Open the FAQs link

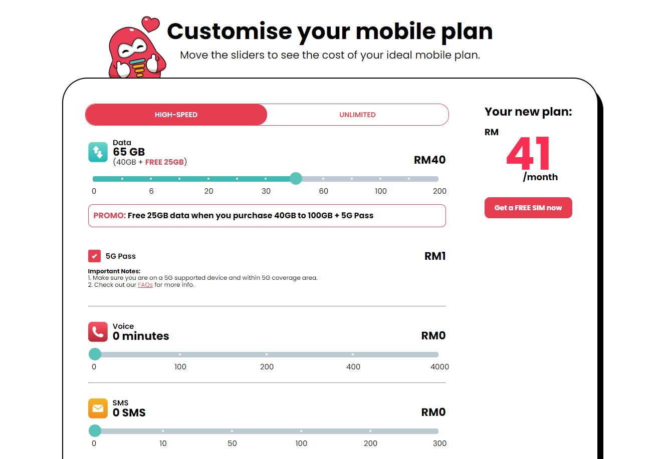pyautogui.click(x=145, y=285)
